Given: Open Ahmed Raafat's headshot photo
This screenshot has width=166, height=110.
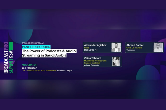Looking at the screenshot, I should [158, 47].
